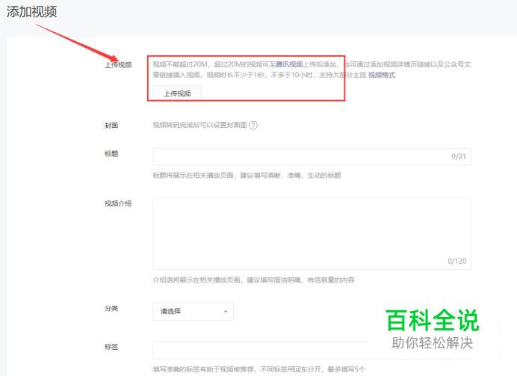The image size is (517, 376).
Task: Click the 0/21 title character counter
Action: point(459,156)
